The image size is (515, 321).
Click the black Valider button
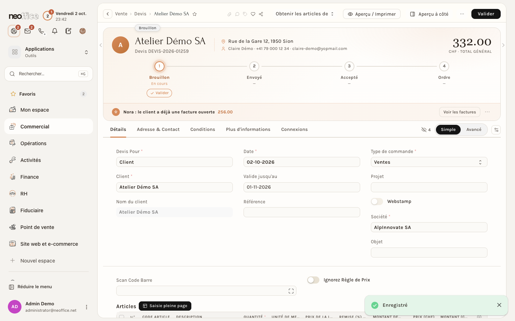[486, 14]
